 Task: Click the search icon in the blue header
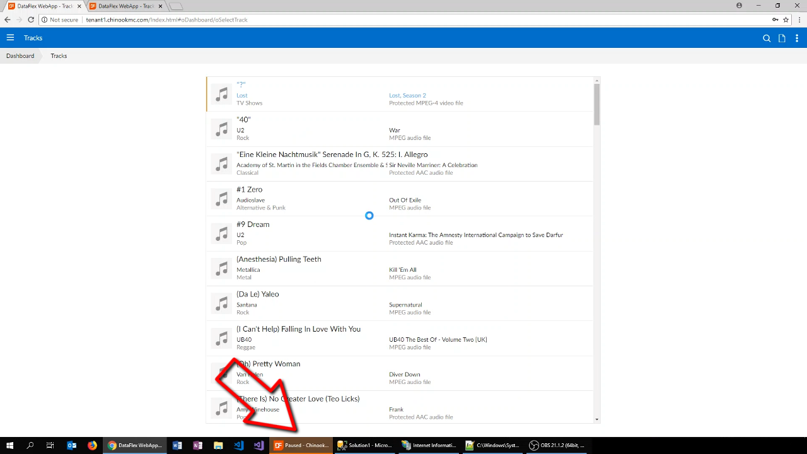[767, 38]
